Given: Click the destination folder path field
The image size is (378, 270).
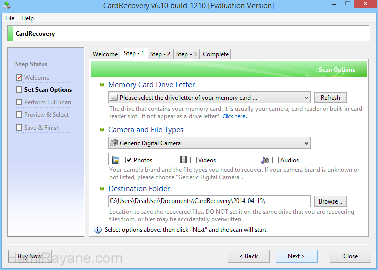Looking at the screenshot, I should (210, 201).
